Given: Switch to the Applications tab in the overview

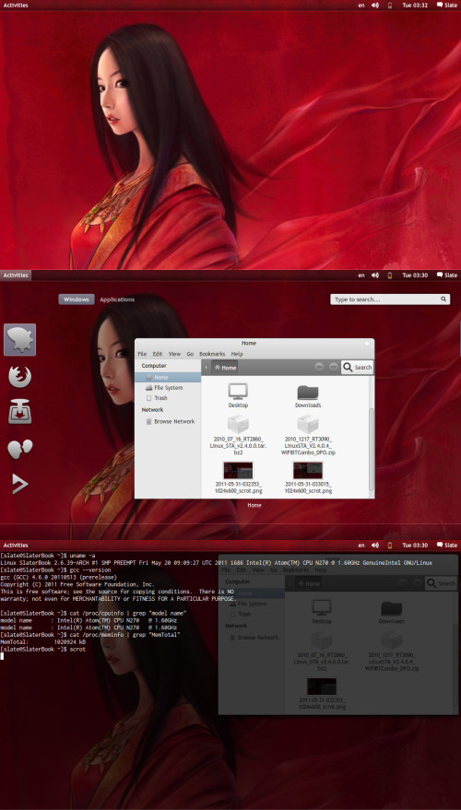Looking at the screenshot, I should click(x=117, y=299).
